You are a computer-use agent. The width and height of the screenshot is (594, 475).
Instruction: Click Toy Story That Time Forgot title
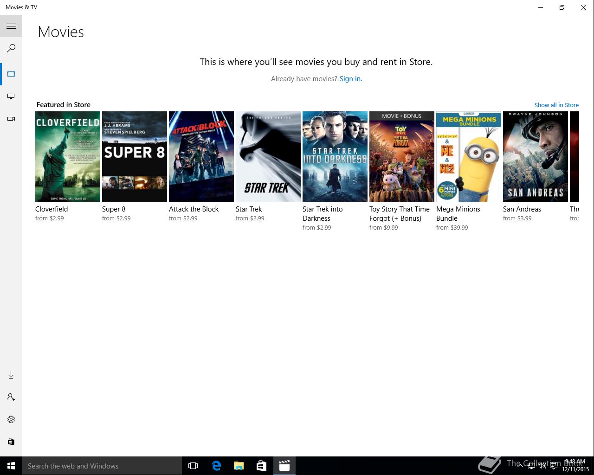point(400,214)
